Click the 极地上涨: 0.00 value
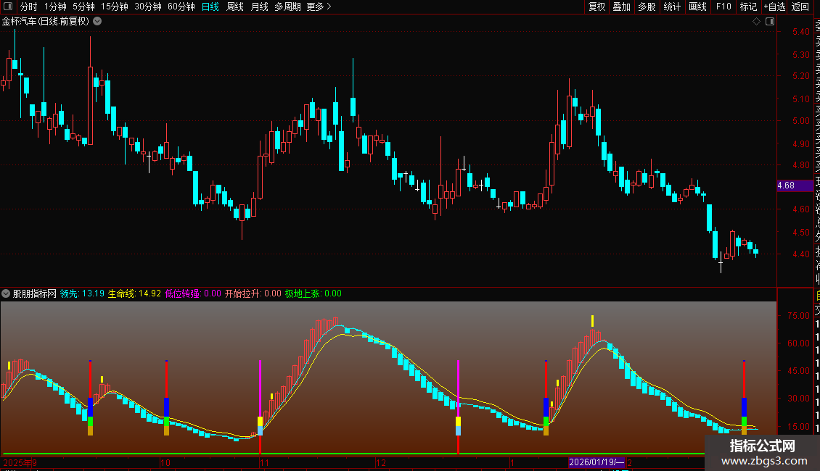This screenshot has height=471, width=820. [313, 293]
